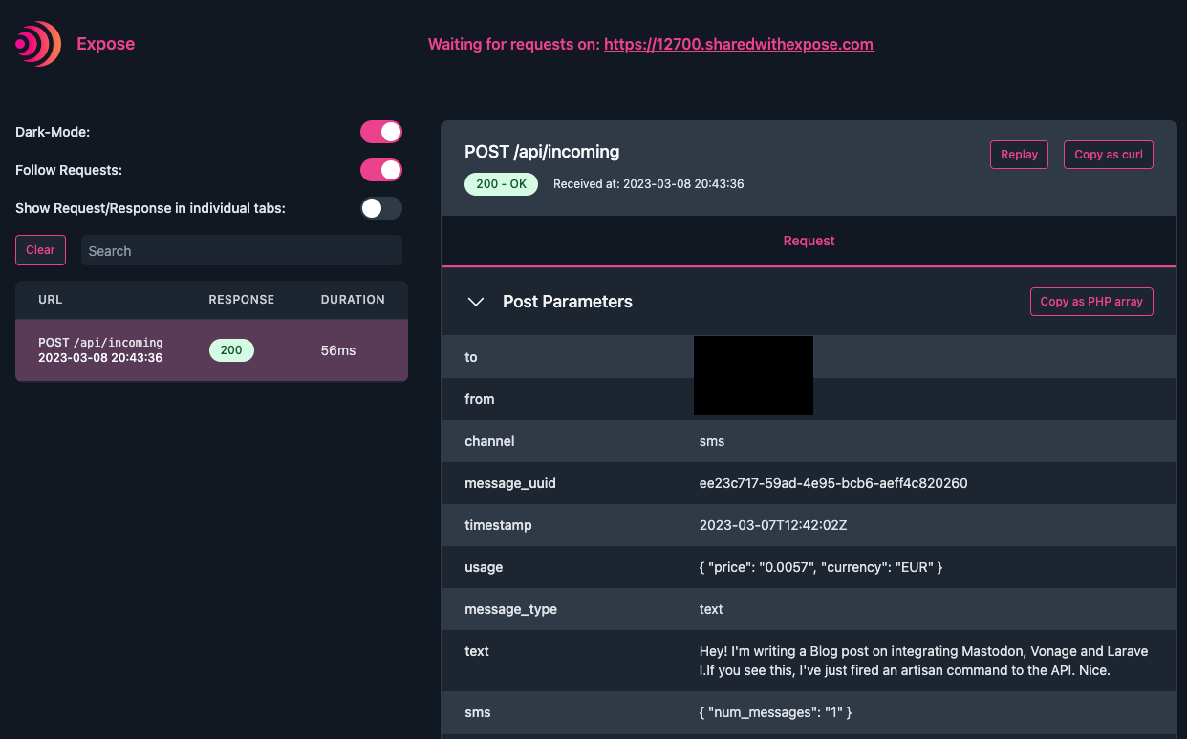Click the Dark-Mode label text
The height and width of the screenshot is (739, 1187).
(x=53, y=132)
